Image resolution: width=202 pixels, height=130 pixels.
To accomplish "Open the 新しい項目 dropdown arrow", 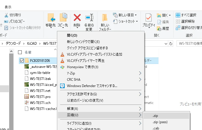I will click(136, 15).
